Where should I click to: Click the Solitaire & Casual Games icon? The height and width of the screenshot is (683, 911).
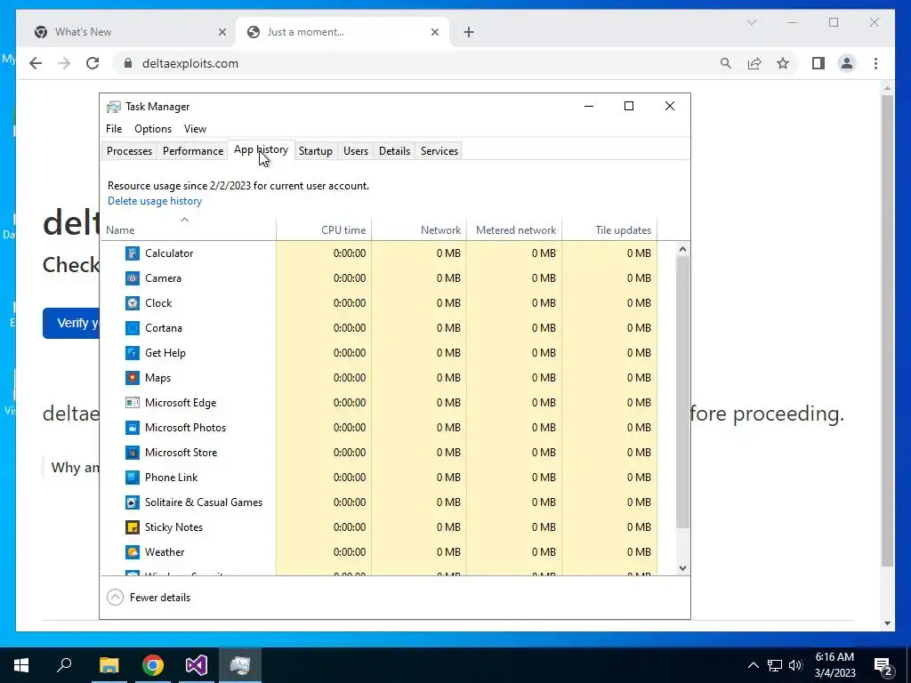133,502
